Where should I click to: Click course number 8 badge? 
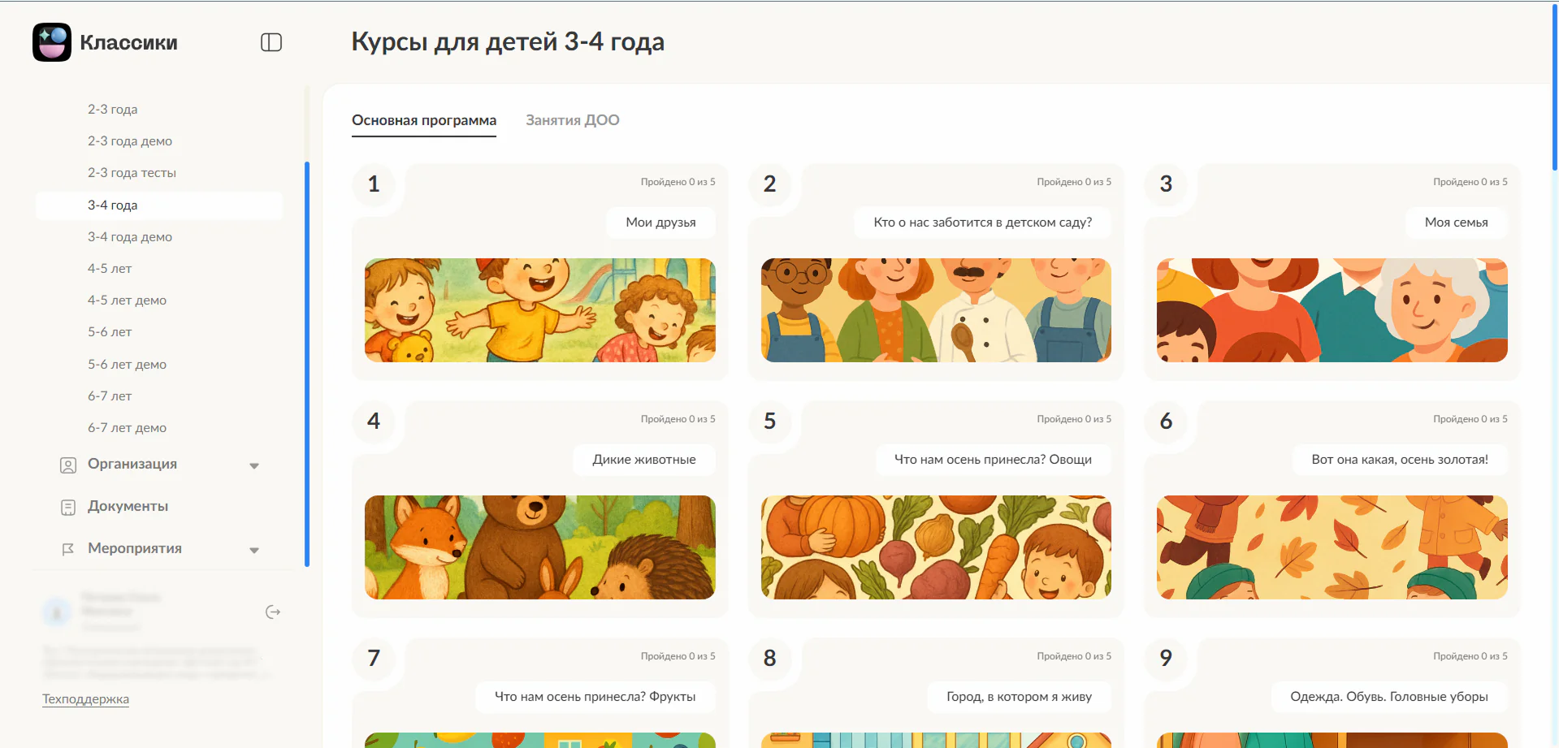click(x=769, y=659)
